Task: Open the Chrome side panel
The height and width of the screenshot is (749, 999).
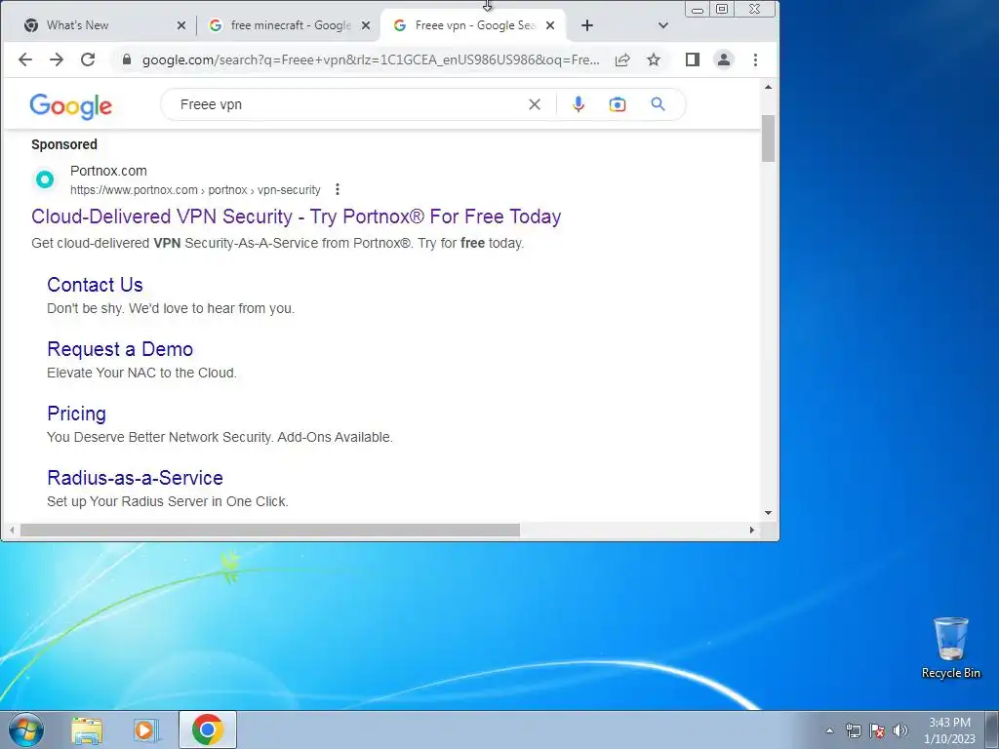Action: [693, 59]
